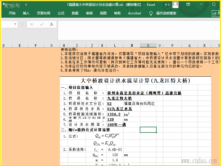Click design flood frequency cell 100年一遇
The image size is (221, 166).
point(117,125)
